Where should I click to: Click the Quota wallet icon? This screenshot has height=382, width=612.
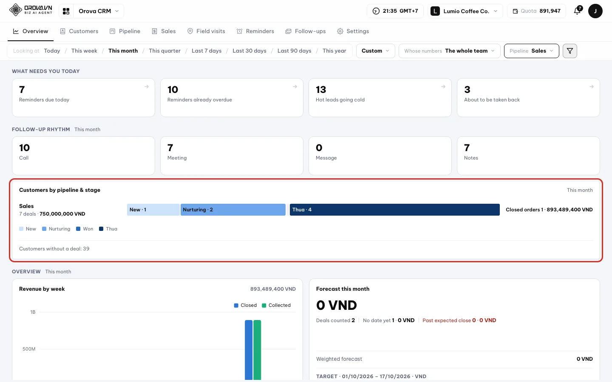click(x=515, y=11)
